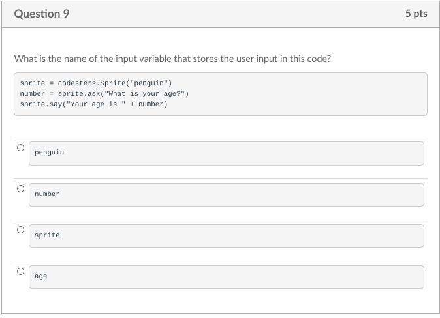
Task: Pick the sprite option radio button
Action: click(20, 230)
